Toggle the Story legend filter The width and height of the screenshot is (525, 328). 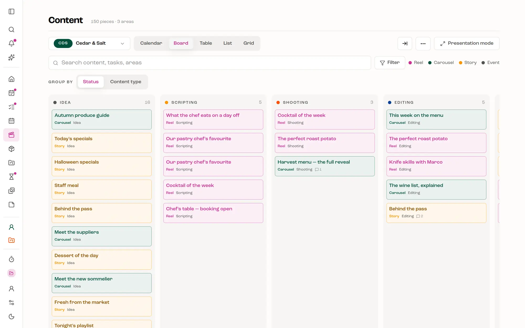click(468, 63)
